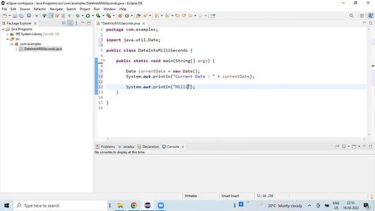Click the Save All toolbar icon
The width and height of the screenshot is (375, 211).
click(x=21, y=16)
